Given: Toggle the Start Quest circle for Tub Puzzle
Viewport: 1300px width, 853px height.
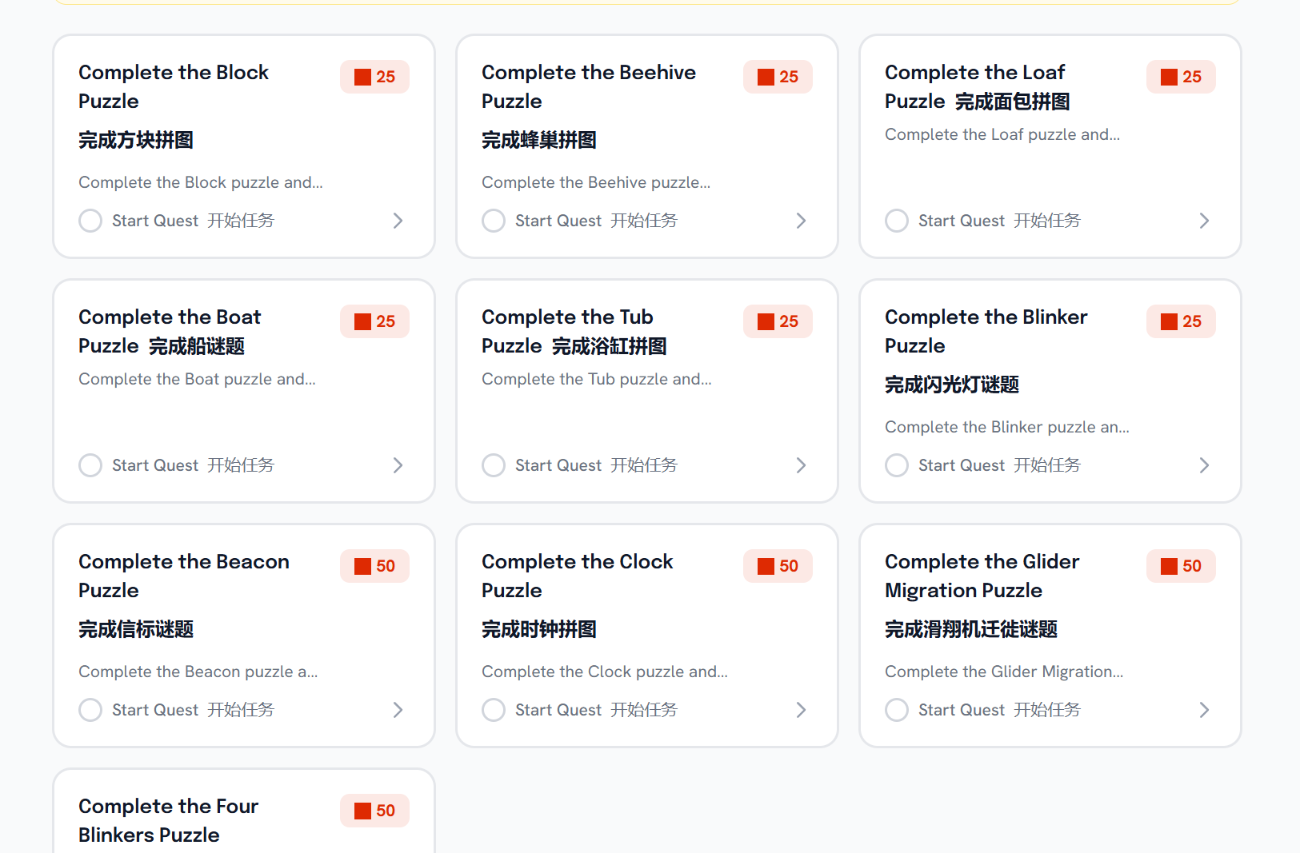Looking at the screenshot, I should click(494, 465).
